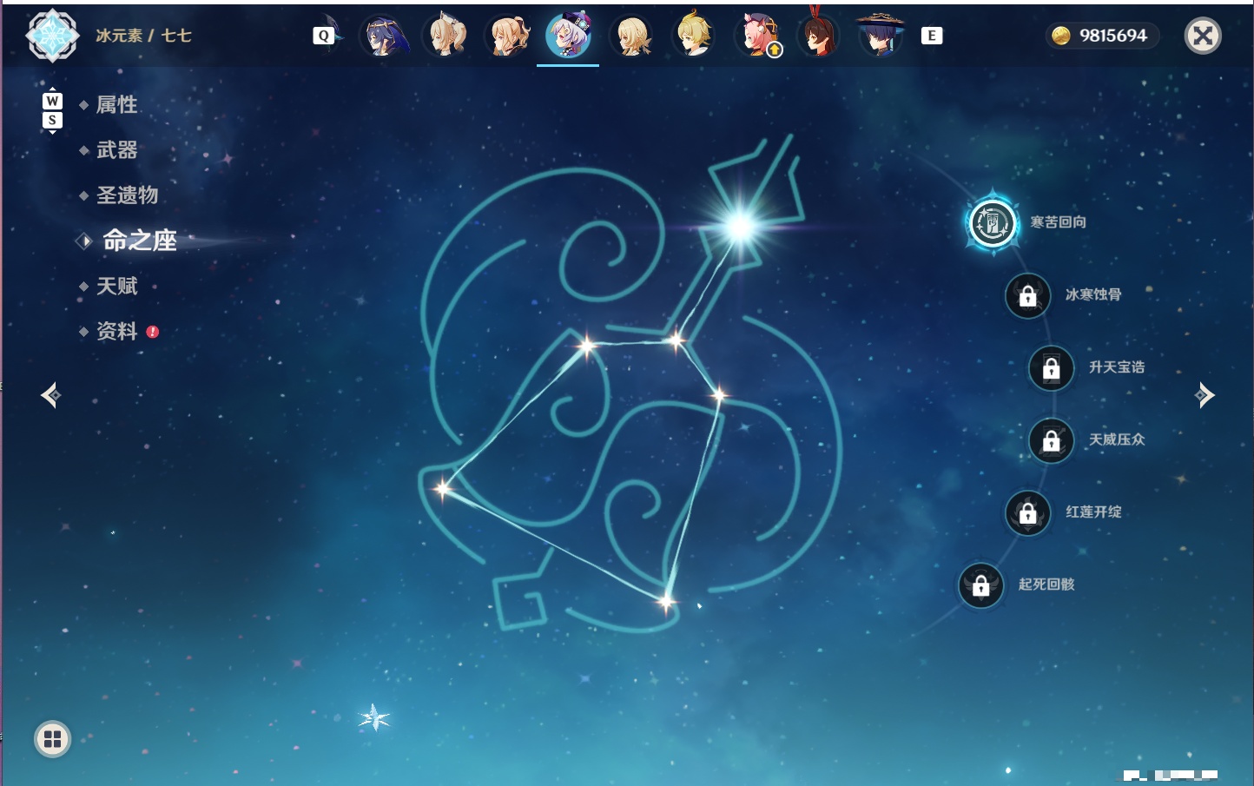
Task: Open the 属性 attributes menu
Action: click(x=116, y=105)
